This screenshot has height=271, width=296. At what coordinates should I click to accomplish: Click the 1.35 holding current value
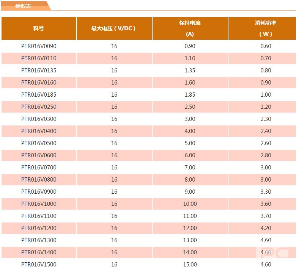(190, 70)
